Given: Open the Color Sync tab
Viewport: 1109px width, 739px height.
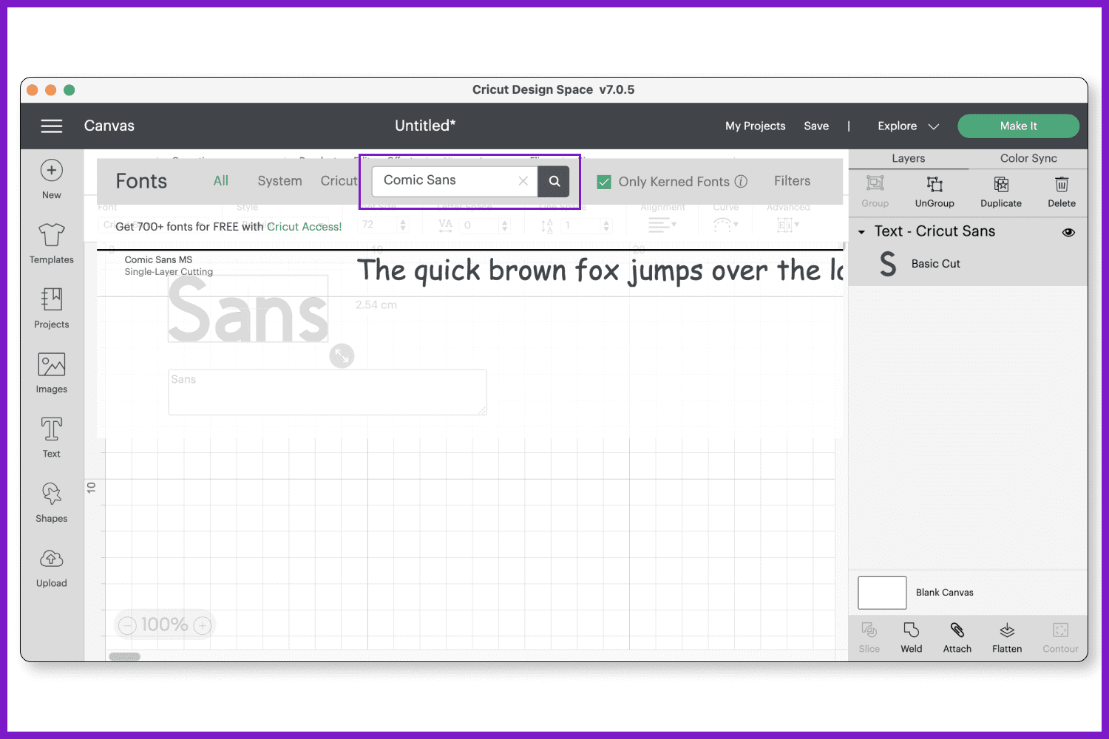Looking at the screenshot, I should coord(1028,159).
